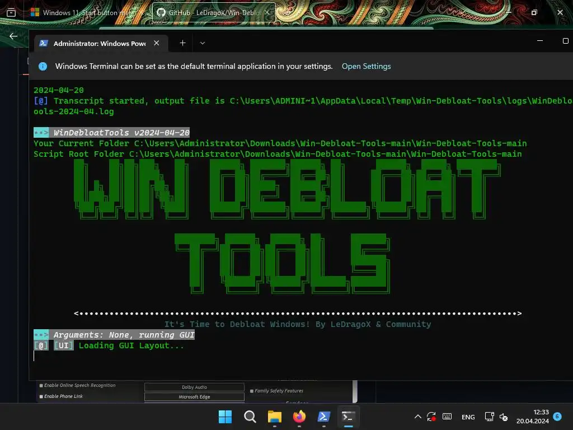The height and width of the screenshot is (430, 573).
Task: Click the Dolby Audio button
Action: [x=194, y=387]
